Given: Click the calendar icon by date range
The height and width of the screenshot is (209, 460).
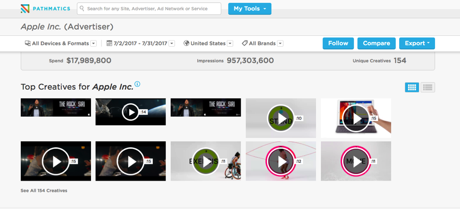Looking at the screenshot, I should [109, 43].
